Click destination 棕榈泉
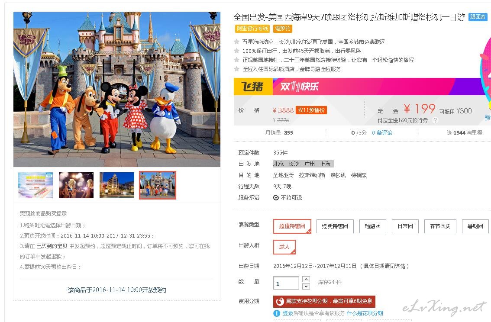Viewport: 491px width, 322px height. (359, 175)
